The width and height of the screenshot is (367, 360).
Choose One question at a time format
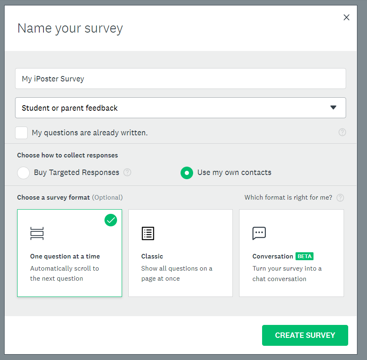(x=69, y=253)
